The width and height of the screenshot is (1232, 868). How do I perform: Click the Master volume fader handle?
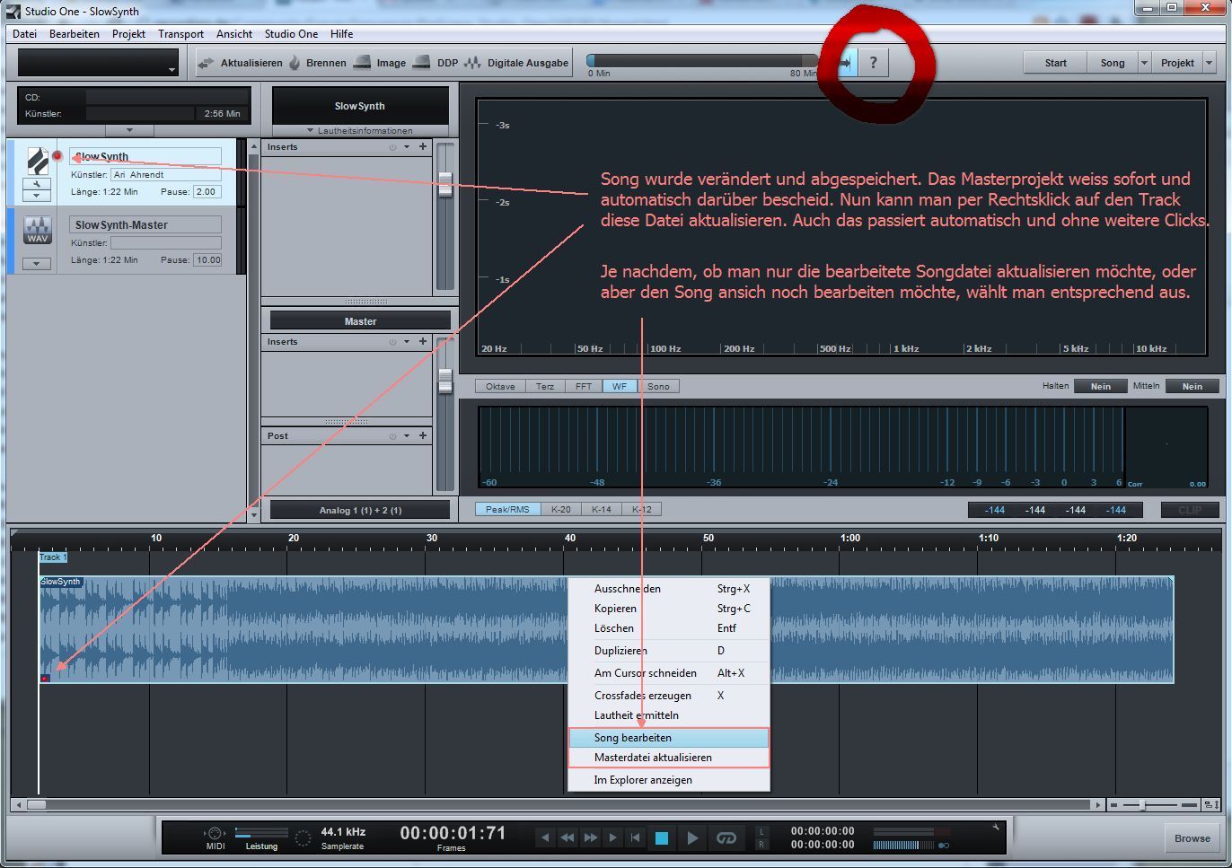pos(445,381)
